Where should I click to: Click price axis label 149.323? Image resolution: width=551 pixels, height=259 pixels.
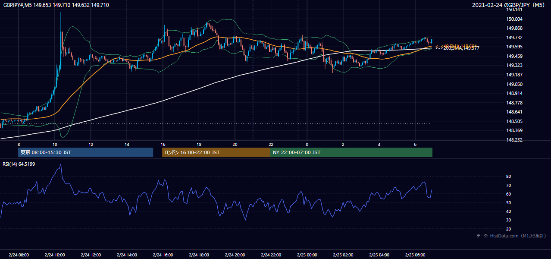click(514, 66)
